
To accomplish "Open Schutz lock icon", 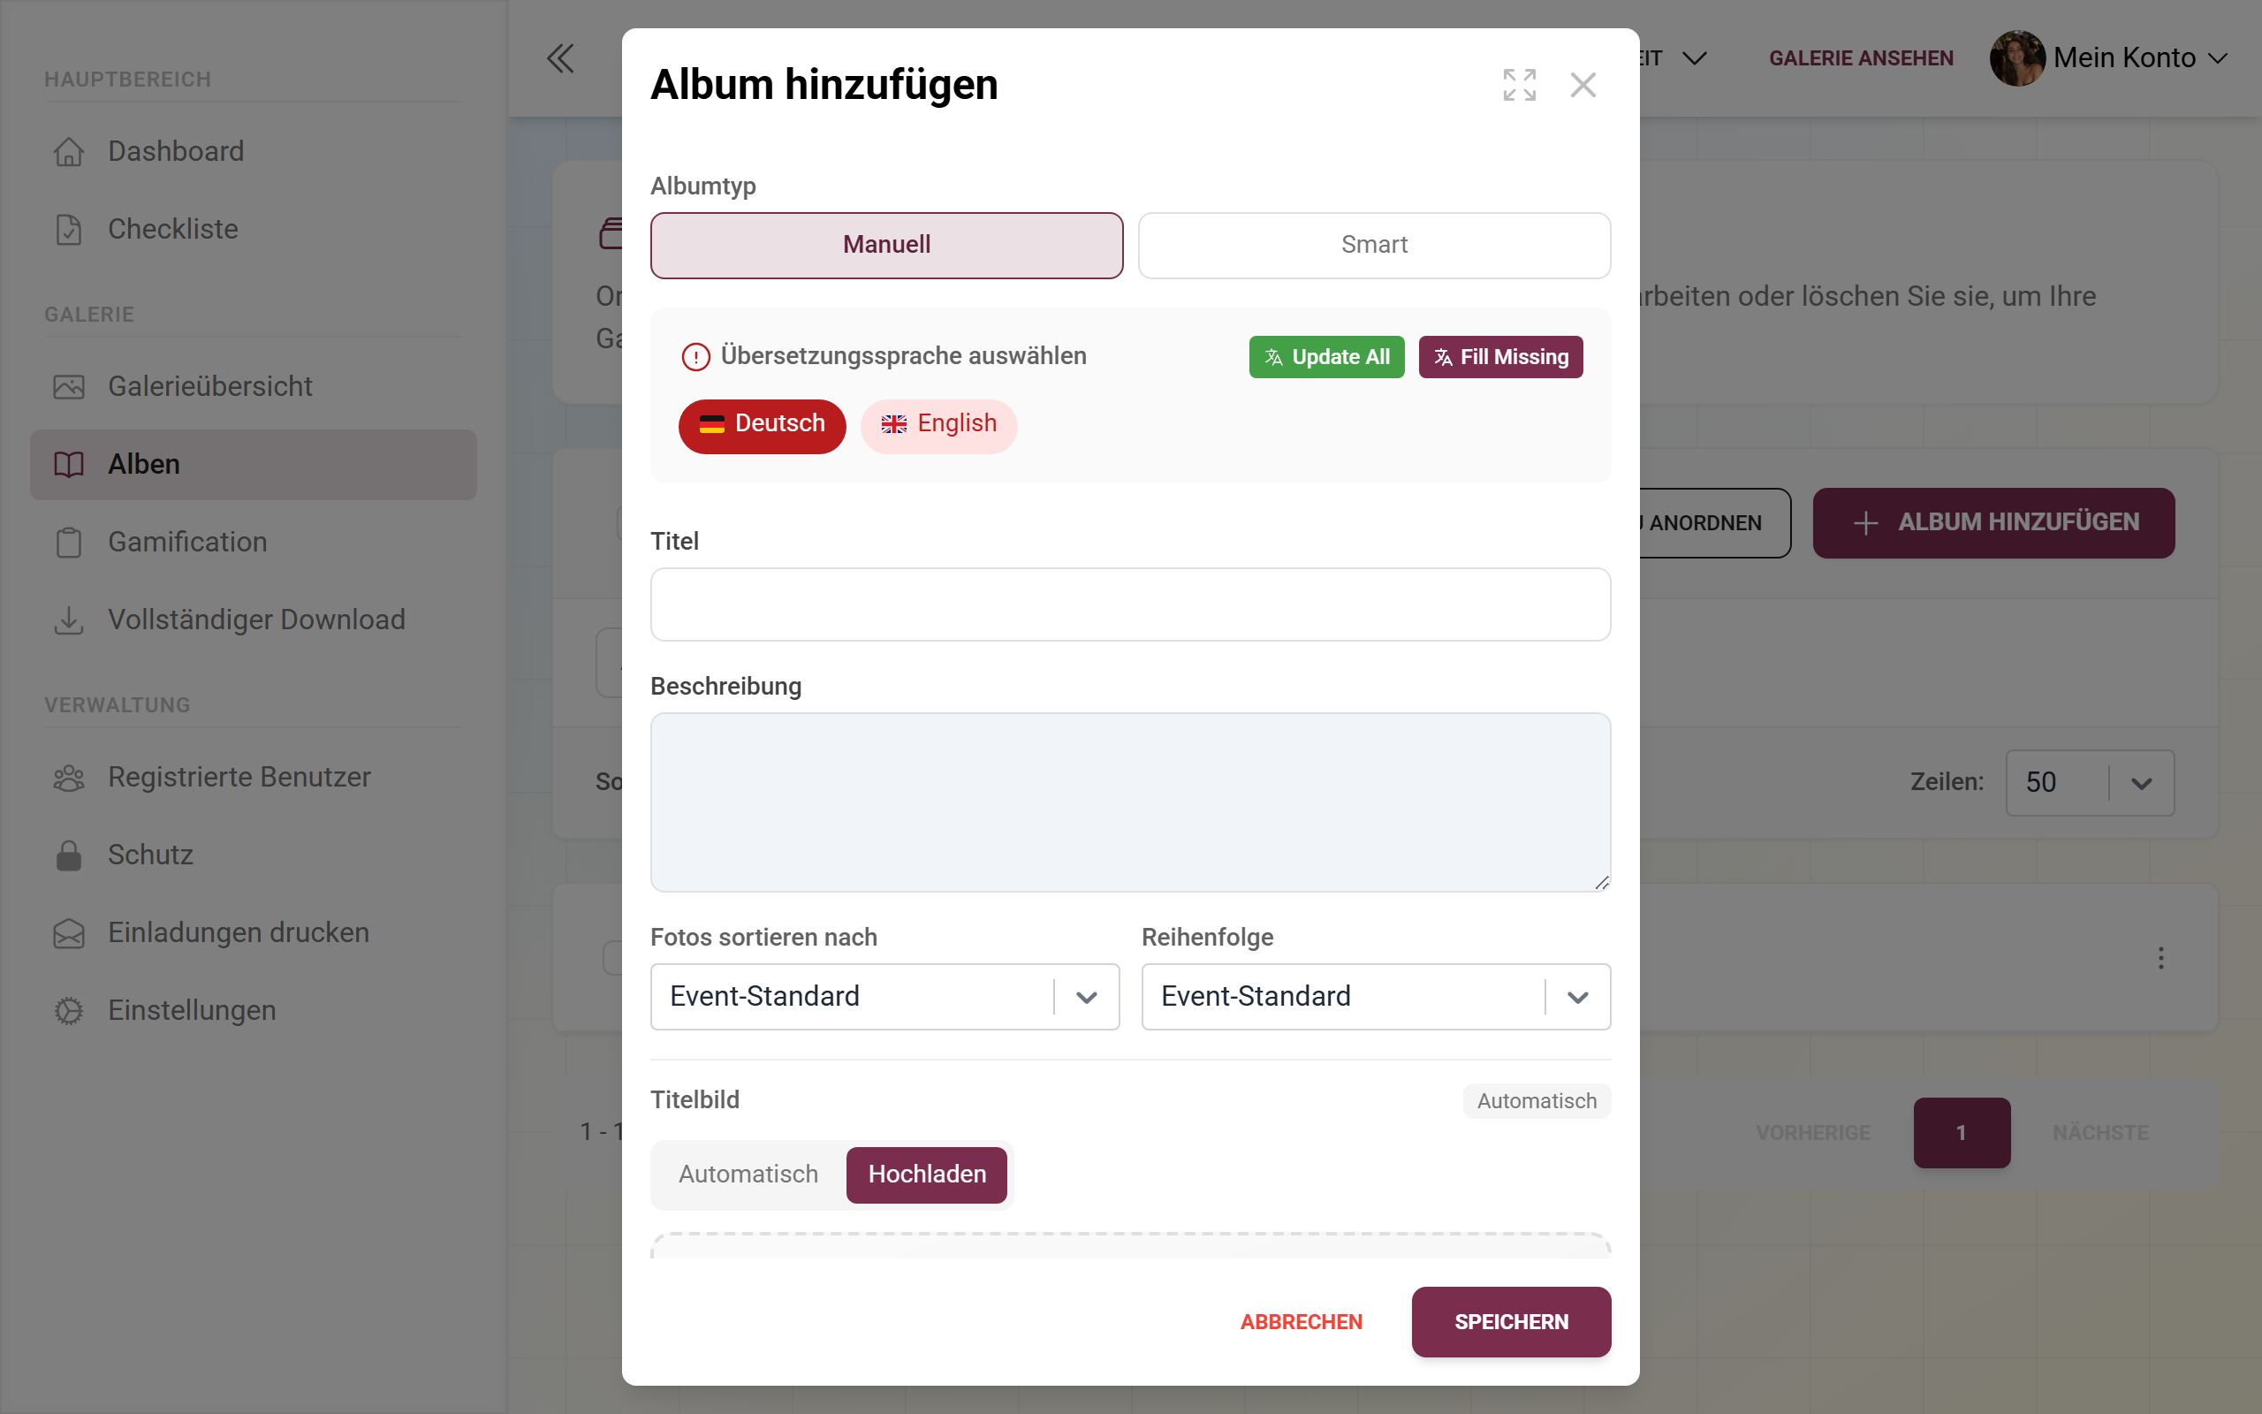I will click(x=69, y=855).
